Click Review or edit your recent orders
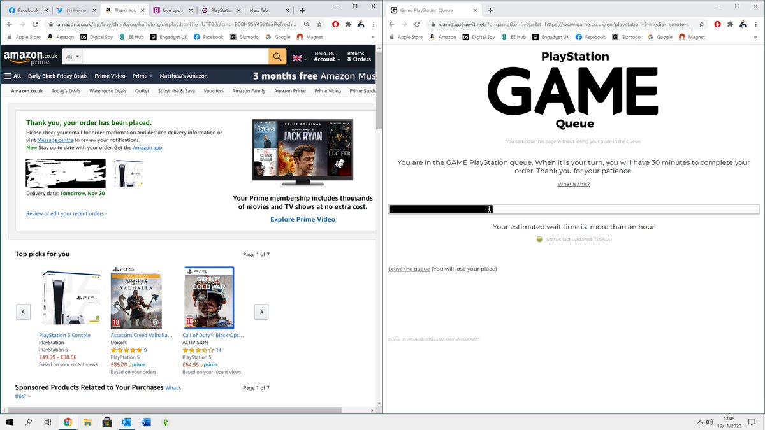Image resolution: width=765 pixels, height=430 pixels. tap(66, 213)
